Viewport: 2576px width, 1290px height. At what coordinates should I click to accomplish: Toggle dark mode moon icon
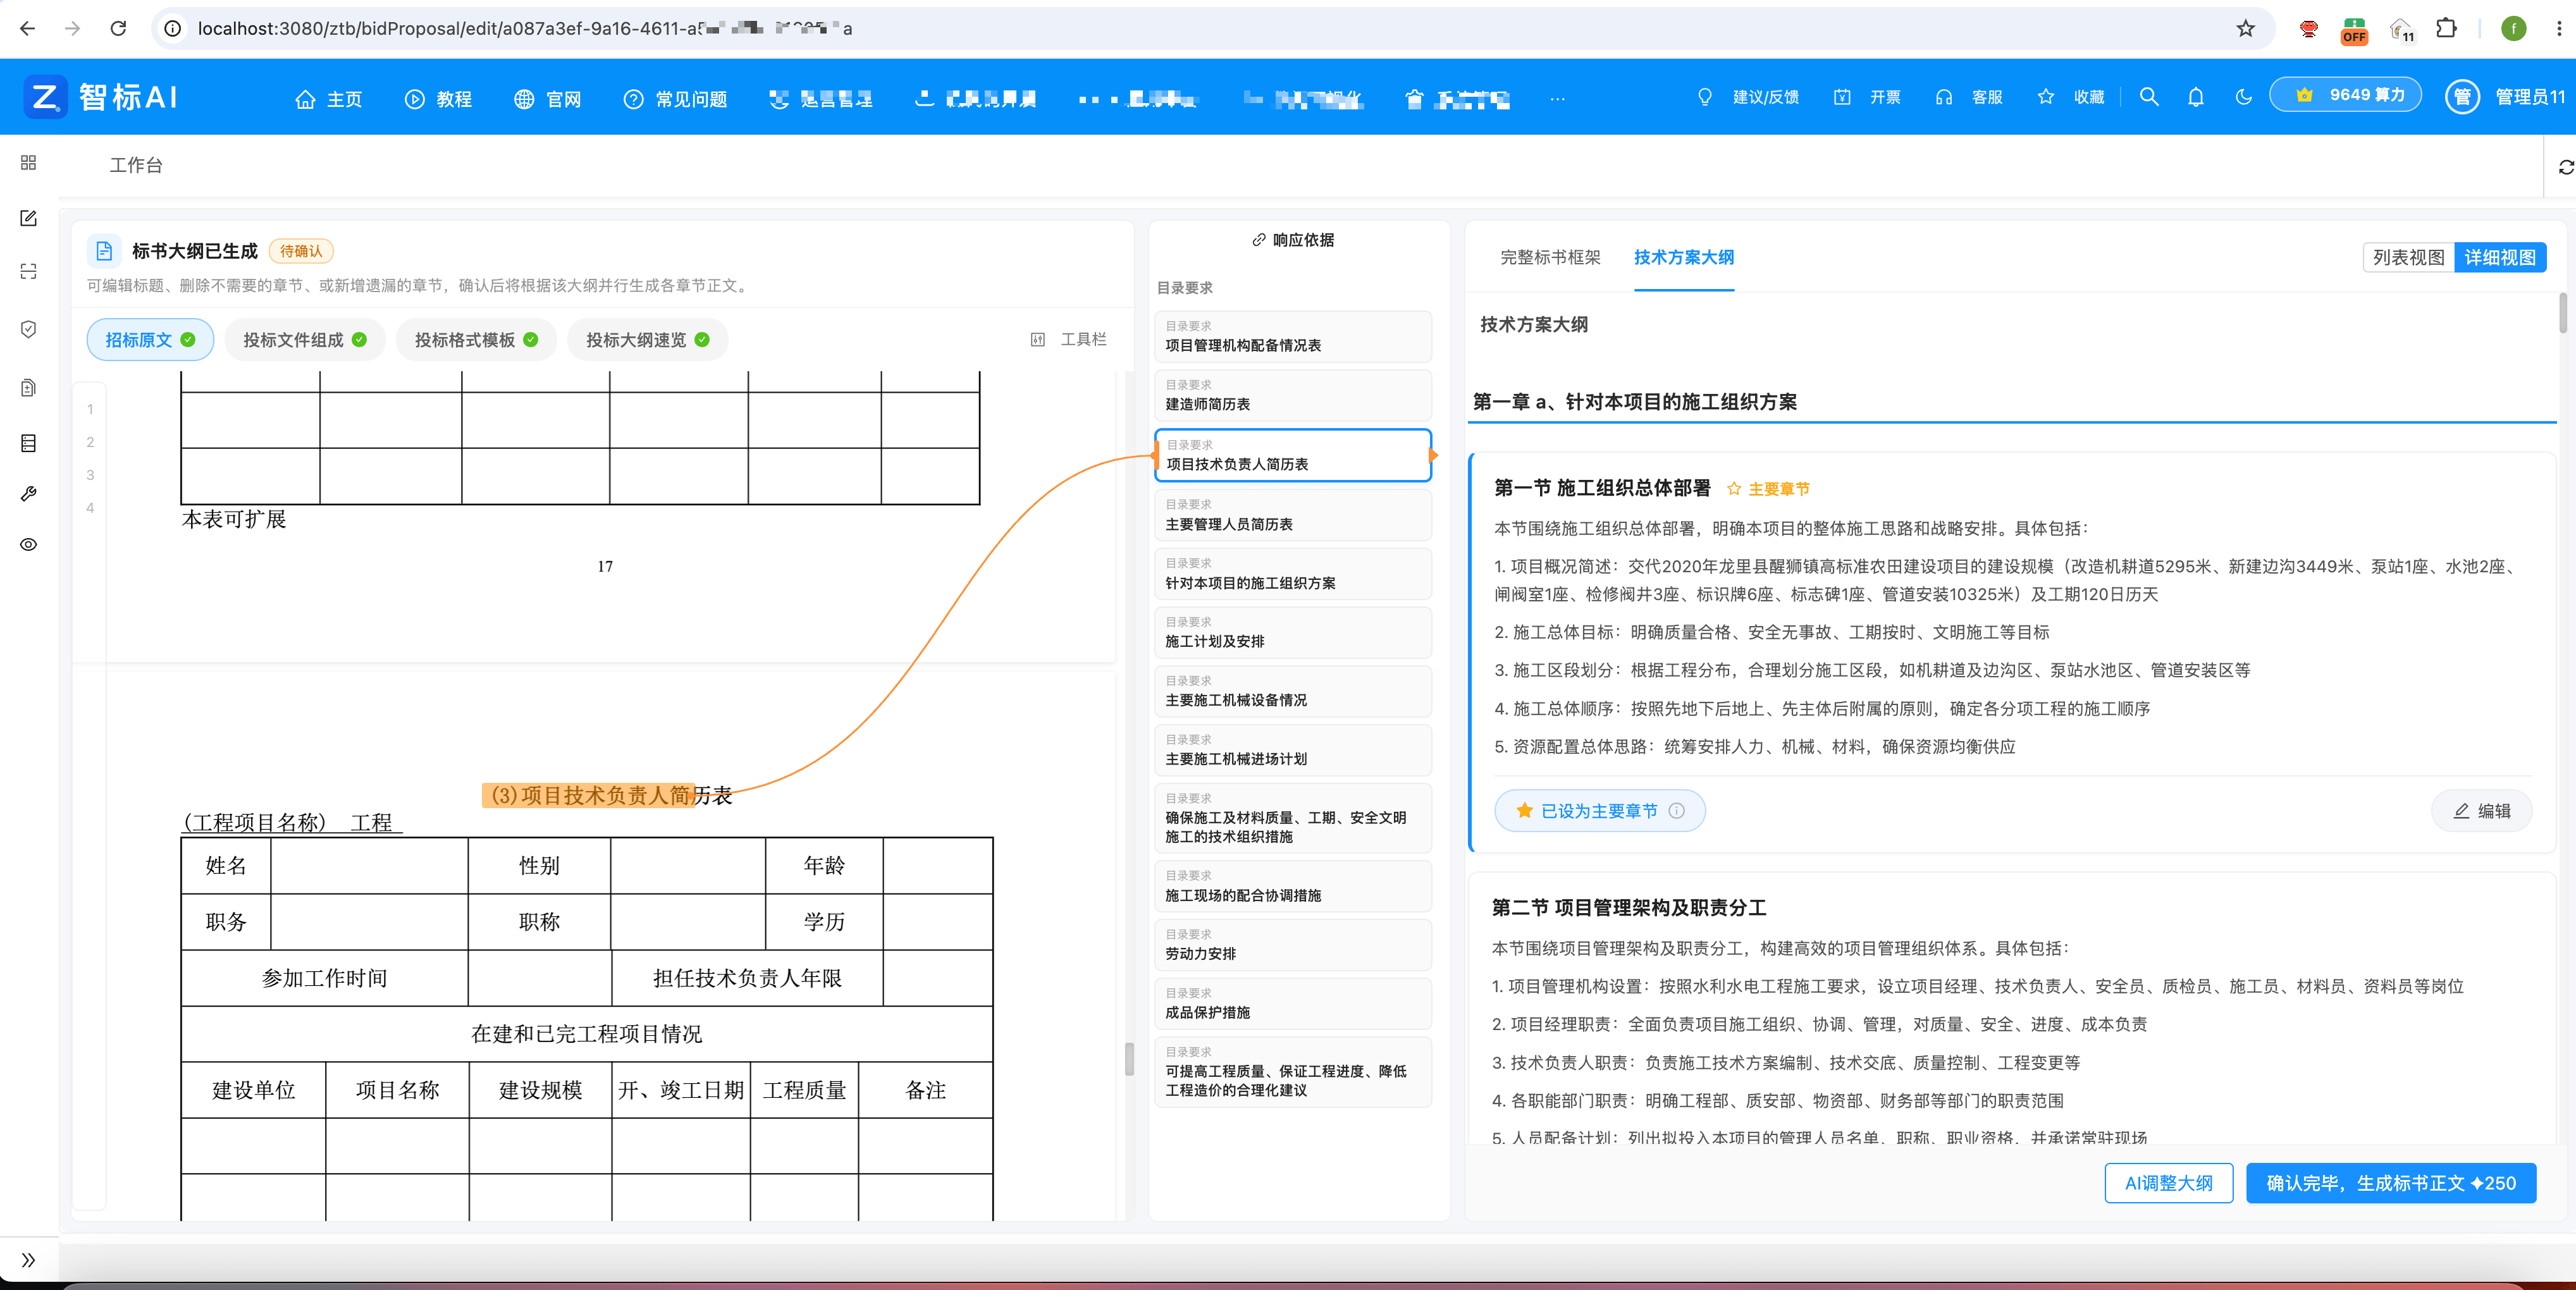(2244, 97)
